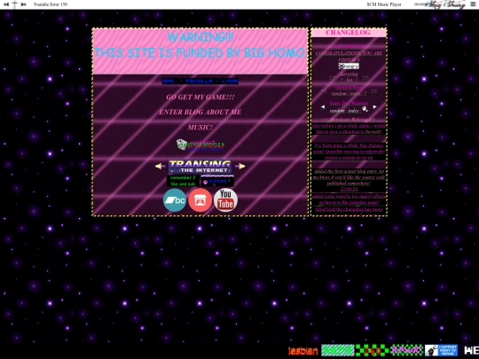Open the SCM Music Player playlist menu icon
Screen dimensions: 479x359
coord(473,4)
